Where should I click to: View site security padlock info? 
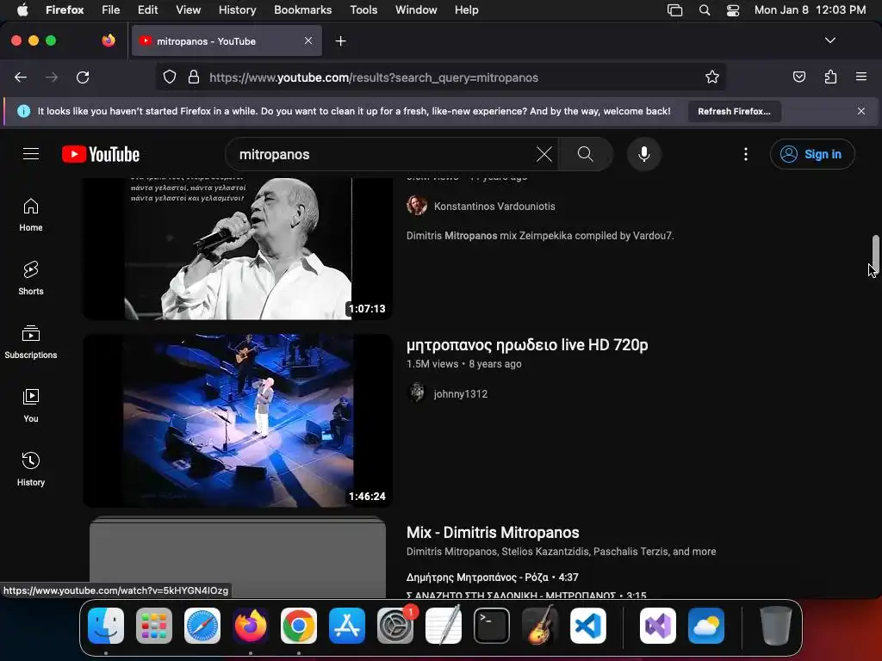click(x=194, y=77)
